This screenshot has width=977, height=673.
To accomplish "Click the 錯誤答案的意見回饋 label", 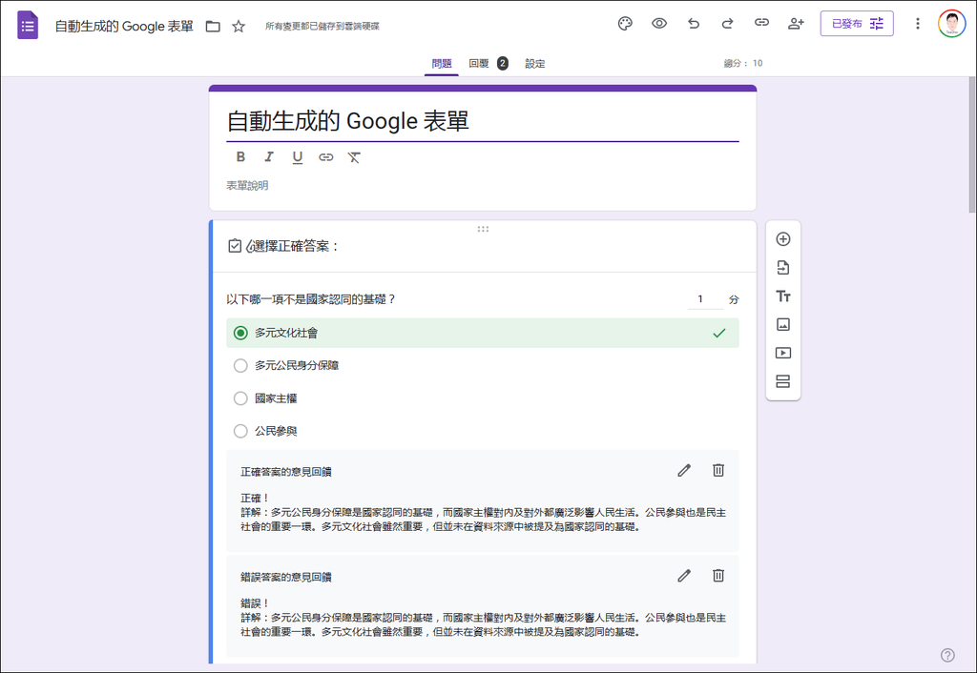I will click(x=286, y=577).
